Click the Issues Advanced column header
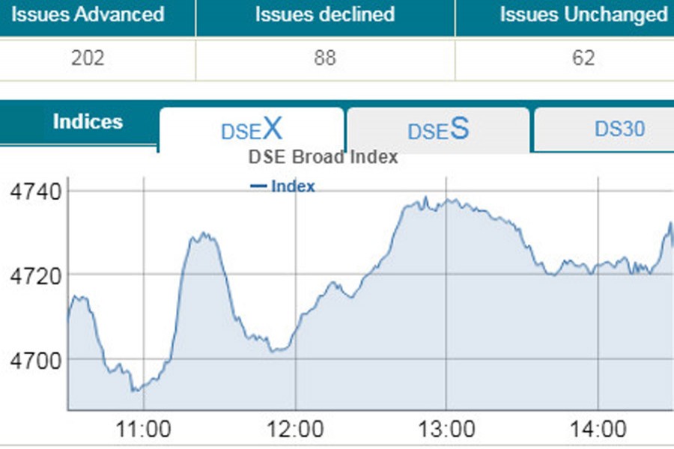The width and height of the screenshot is (674, 449). 88,14
